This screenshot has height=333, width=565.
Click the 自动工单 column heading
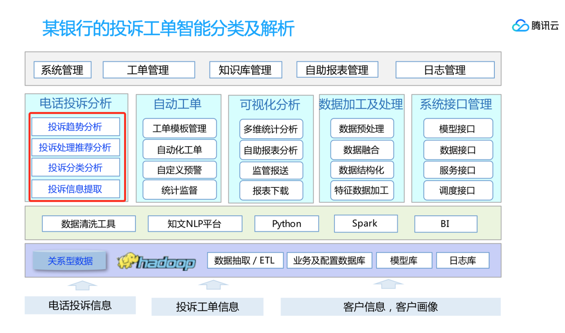178,104
